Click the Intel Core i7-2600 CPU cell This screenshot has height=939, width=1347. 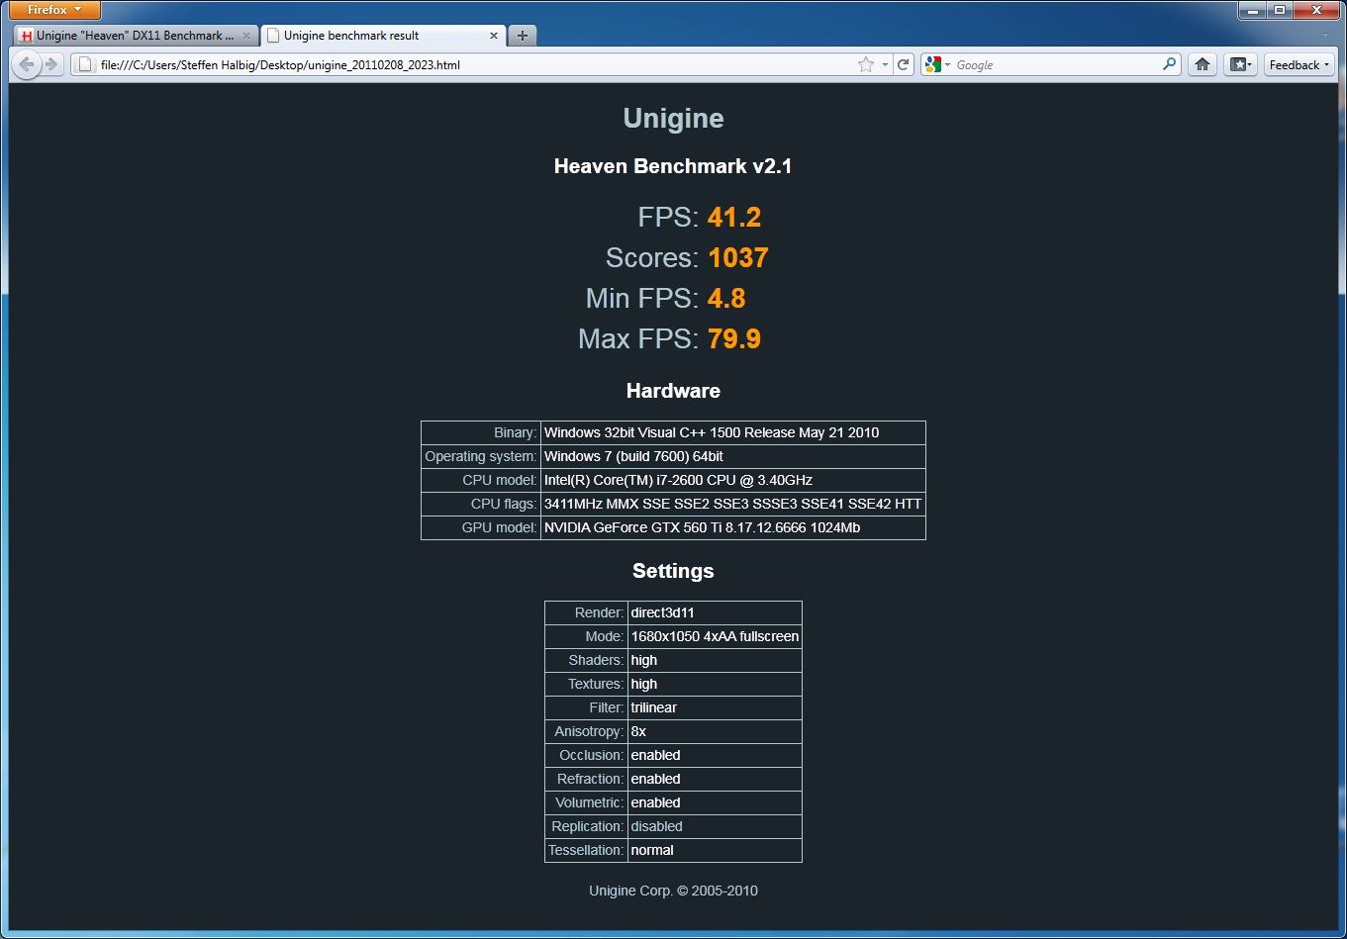[732, 480]
